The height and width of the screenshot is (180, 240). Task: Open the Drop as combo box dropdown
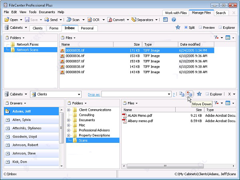click(x=169, y=94)
